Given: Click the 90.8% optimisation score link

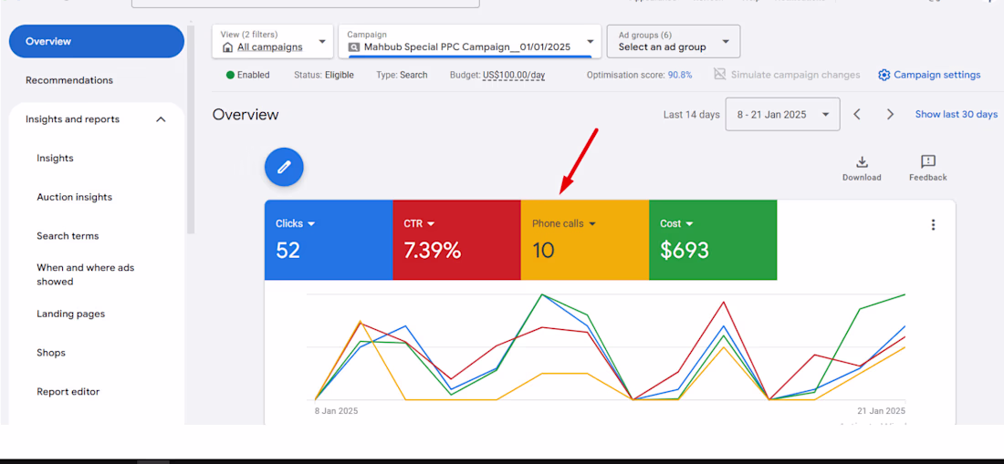Looking at the screenshot, I should (680, 75).
